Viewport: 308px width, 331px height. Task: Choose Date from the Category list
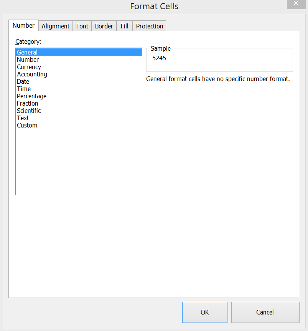(23, 81)
